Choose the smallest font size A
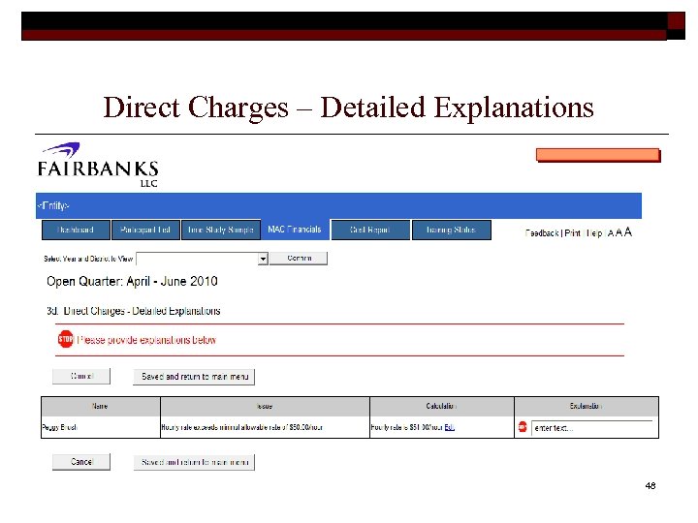The image size is (698, 523). [611, 233]
